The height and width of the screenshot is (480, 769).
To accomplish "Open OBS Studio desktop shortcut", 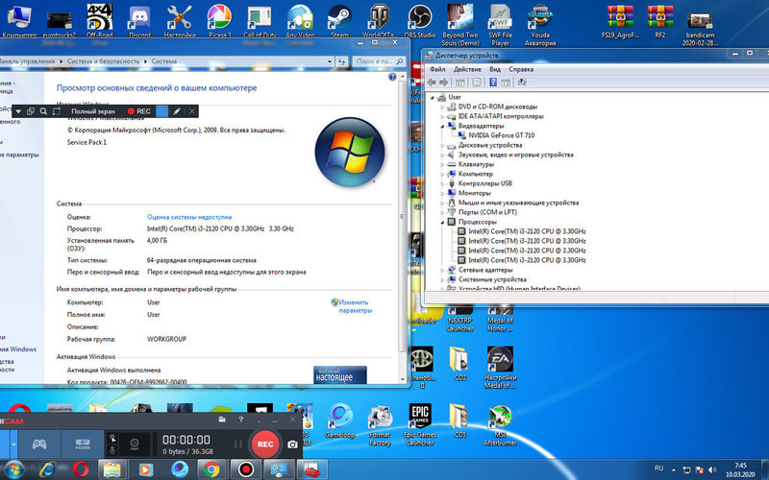I will coord(420,21).
